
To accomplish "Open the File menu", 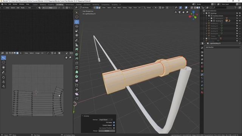I will point(6,4).
